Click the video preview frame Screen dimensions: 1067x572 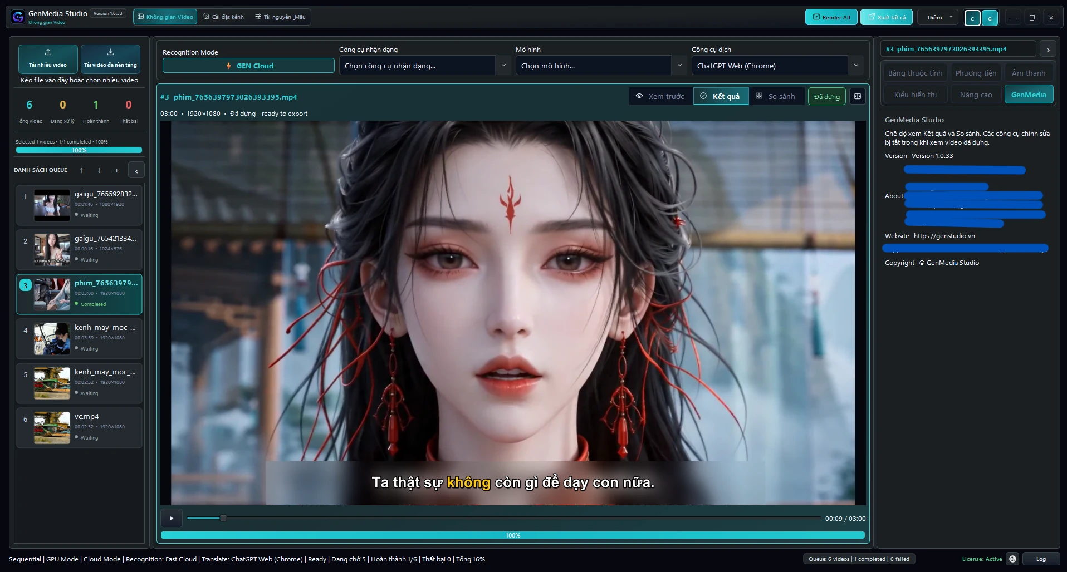(x=512, y=313)
